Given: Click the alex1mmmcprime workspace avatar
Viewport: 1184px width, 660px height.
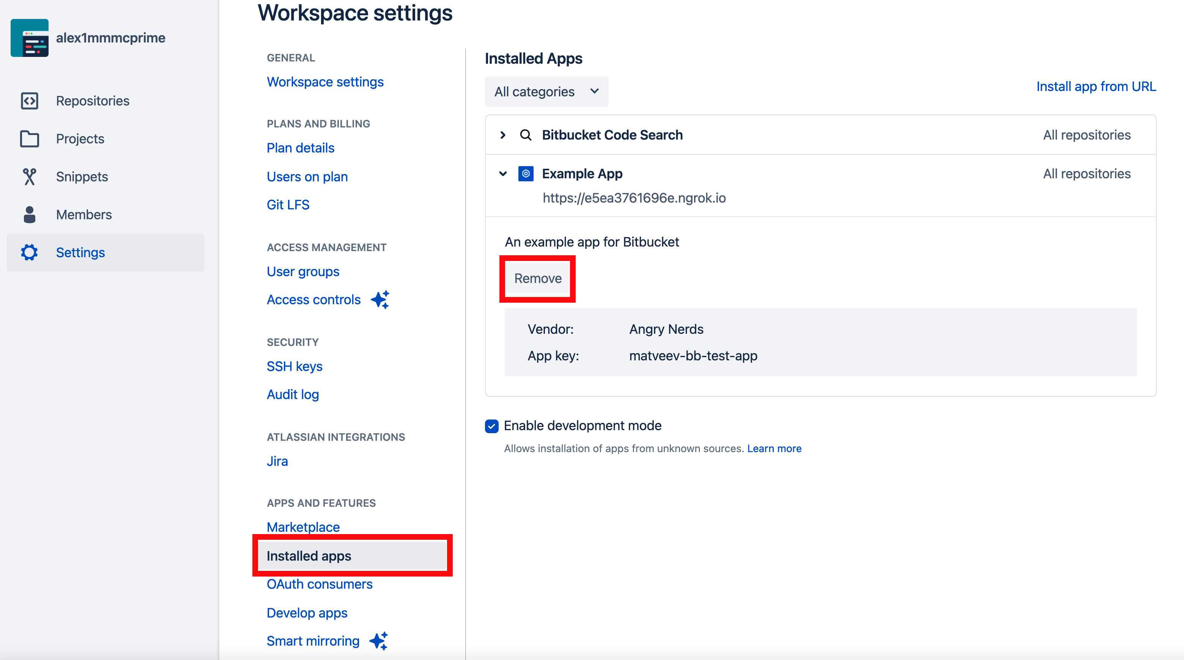Looking at the screenshot, I should point(30,38).
